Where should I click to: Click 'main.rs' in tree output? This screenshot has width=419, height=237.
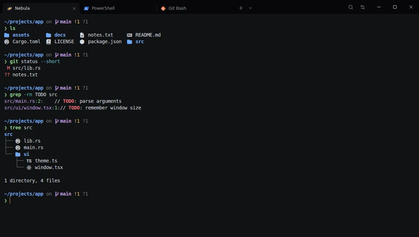[34, 147]
